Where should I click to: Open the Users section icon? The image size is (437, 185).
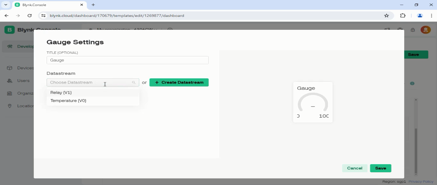[10, 81]
